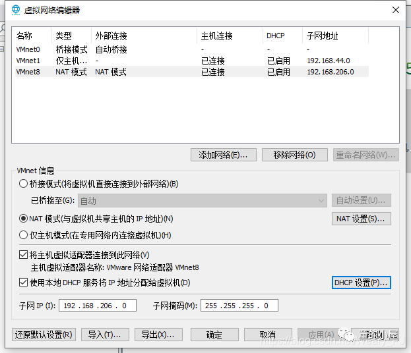The height and width of the screenshot is (353, 411).
Task: Click 添加网络(E)... button
Action: coord(224,155)
